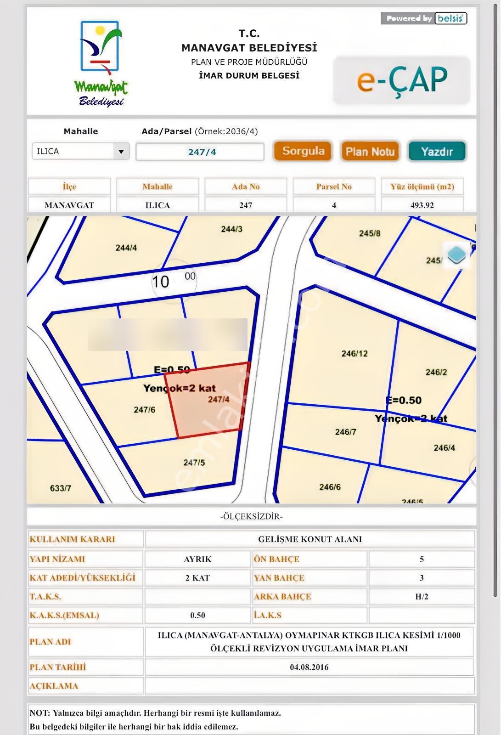Click the Yüz ölçümü column header
Viewport: 501px width, 735px height.
422,187
